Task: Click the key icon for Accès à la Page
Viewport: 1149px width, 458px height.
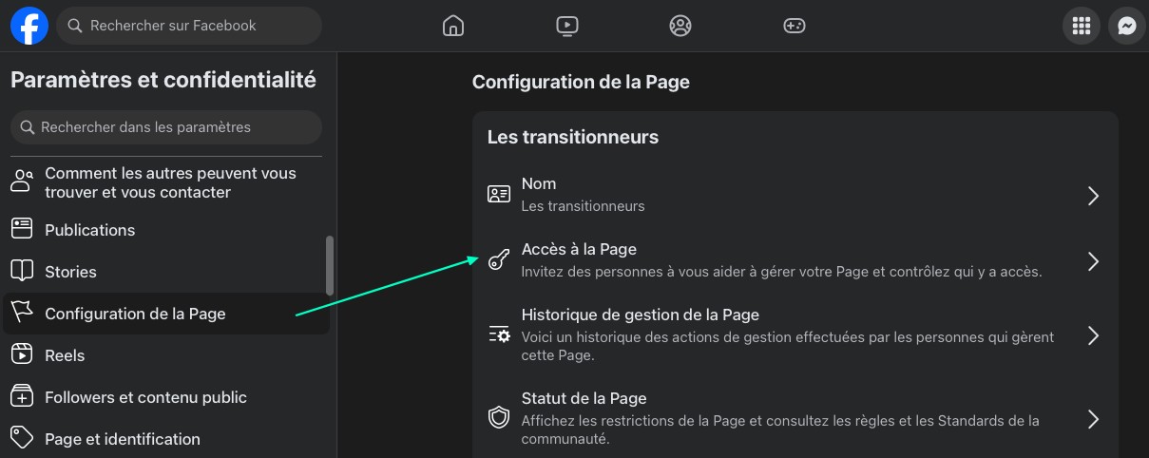Action: click(499, 260)
